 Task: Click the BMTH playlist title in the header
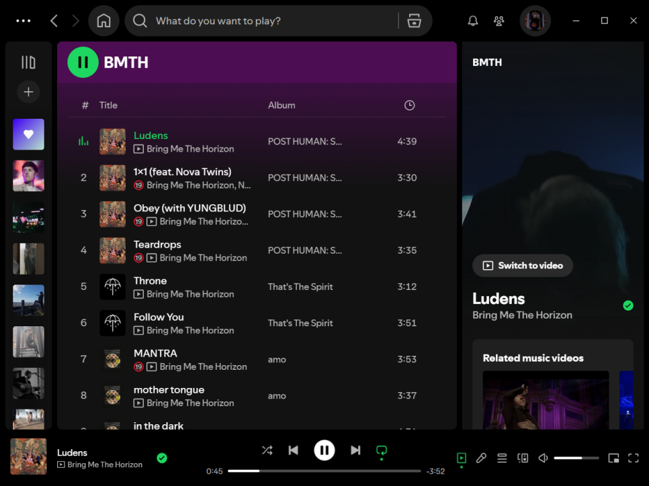click(x=126, y=62)
